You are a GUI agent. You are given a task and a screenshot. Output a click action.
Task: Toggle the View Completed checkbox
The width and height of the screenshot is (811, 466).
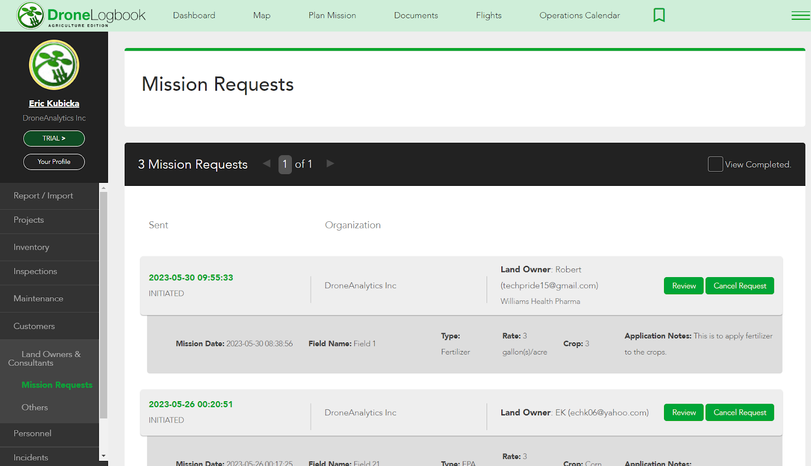(715, 164)
